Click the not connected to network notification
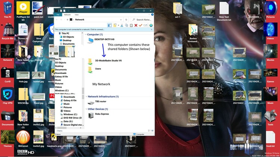Viewport: 280px width, 157px height. point(80,29)
